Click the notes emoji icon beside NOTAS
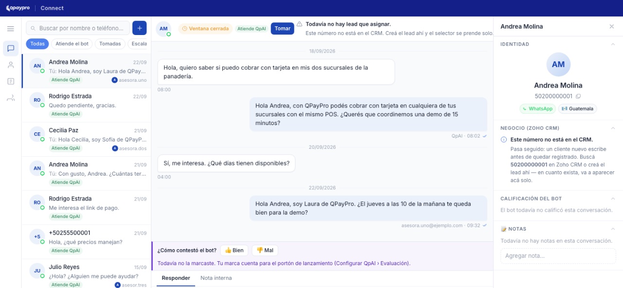Image resolution: width=623 pixels, height=288 pixels. tap(504, 229)
